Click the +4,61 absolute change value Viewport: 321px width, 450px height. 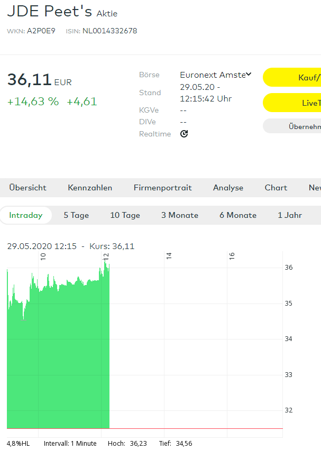tap(82, 102)
